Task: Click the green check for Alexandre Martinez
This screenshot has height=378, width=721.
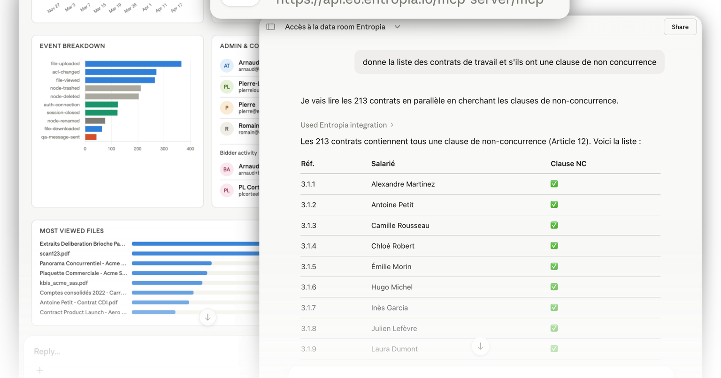Action: tap(554, 184)
